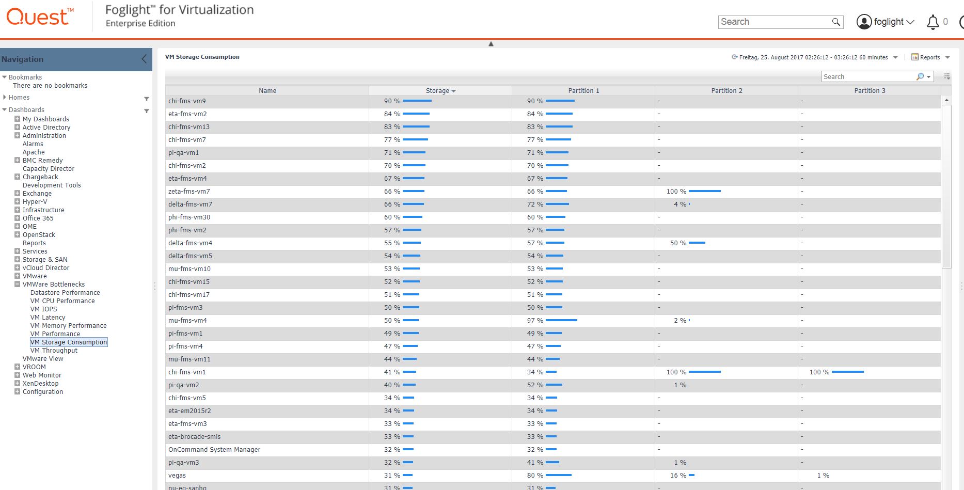Click the table vertical scrollbar thumb

(x=946, y=186)
